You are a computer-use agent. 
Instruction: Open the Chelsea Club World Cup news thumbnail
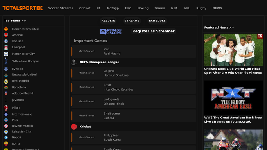233,50
